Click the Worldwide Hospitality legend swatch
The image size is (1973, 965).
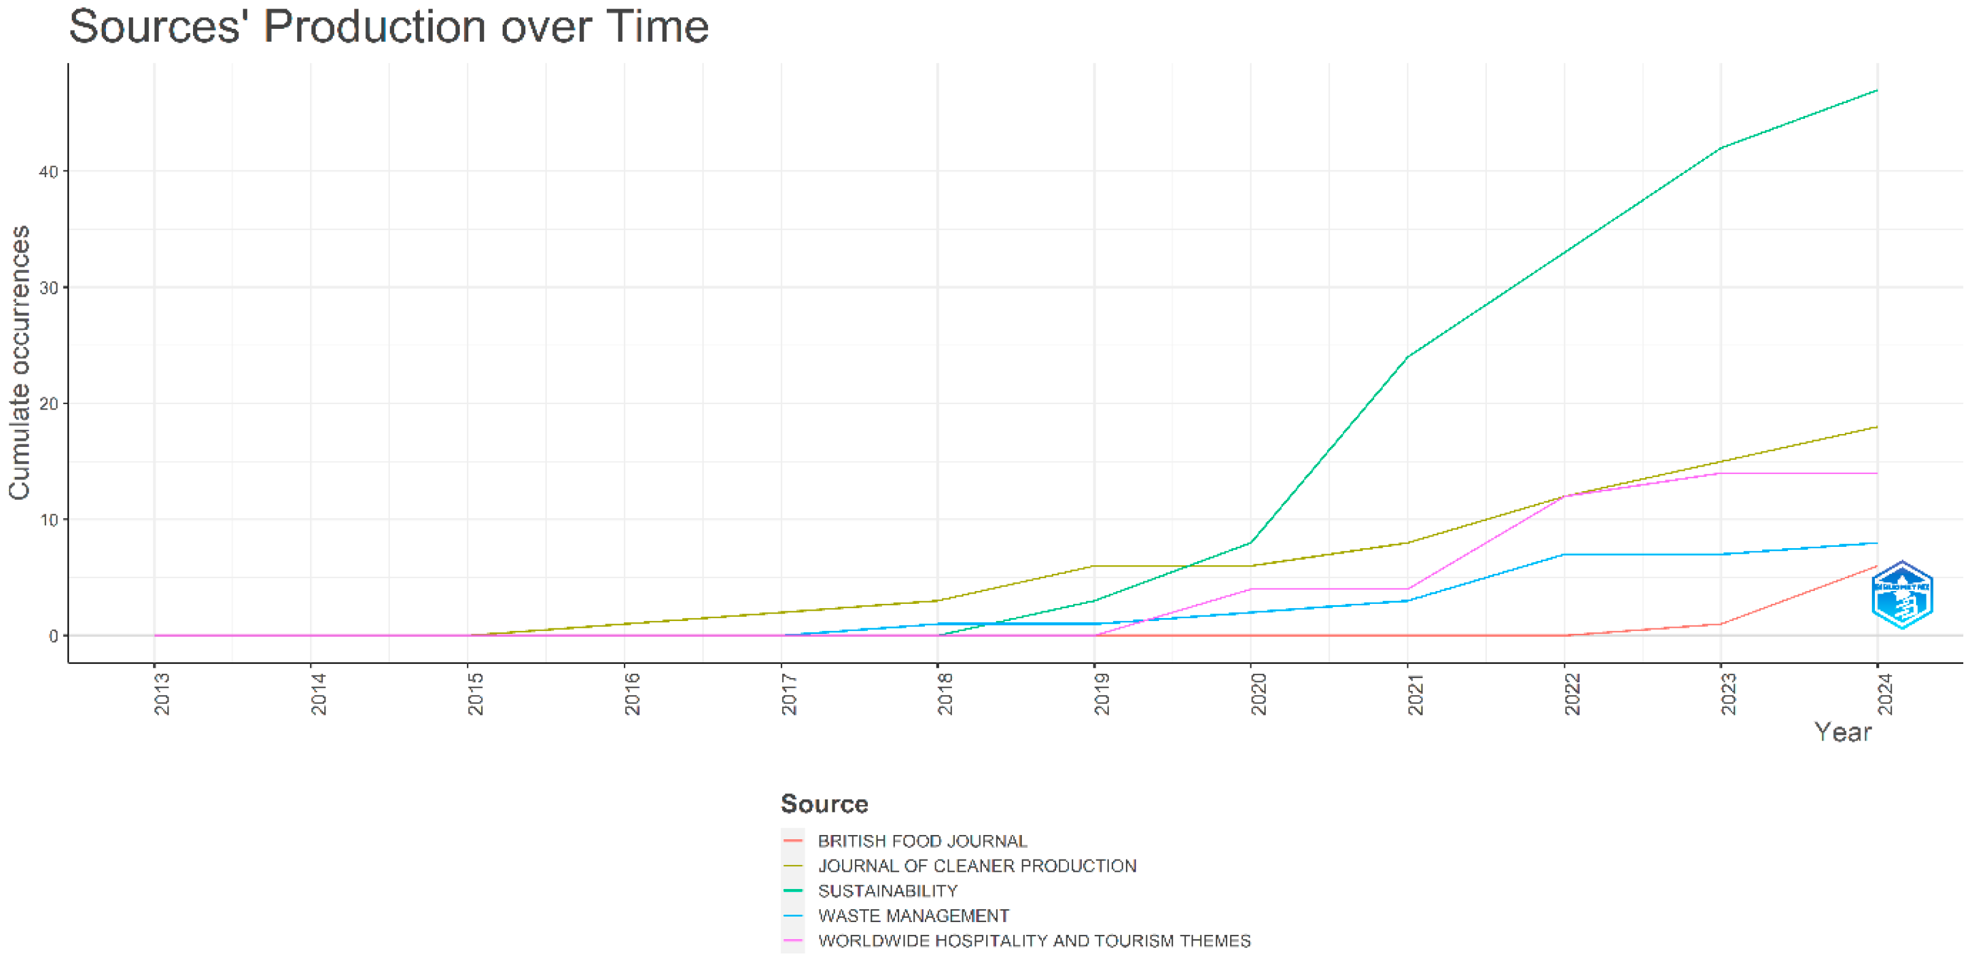click(x=793, y=940)
